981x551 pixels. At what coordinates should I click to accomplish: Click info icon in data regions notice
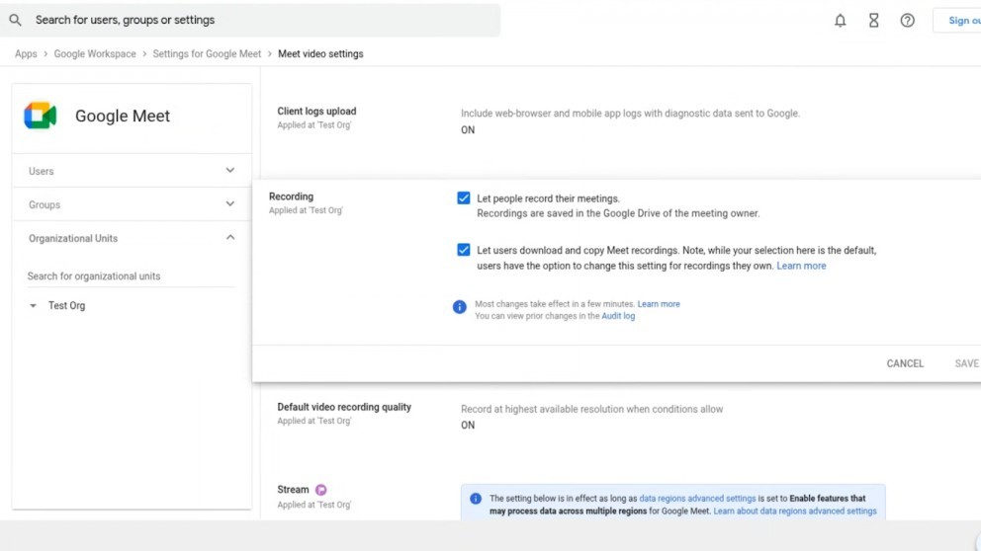click(x=476, y=499)
